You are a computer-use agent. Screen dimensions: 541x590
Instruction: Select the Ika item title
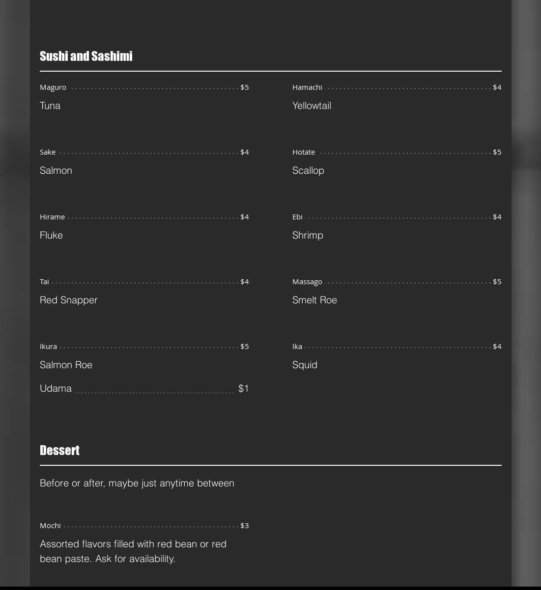[297, 347]
